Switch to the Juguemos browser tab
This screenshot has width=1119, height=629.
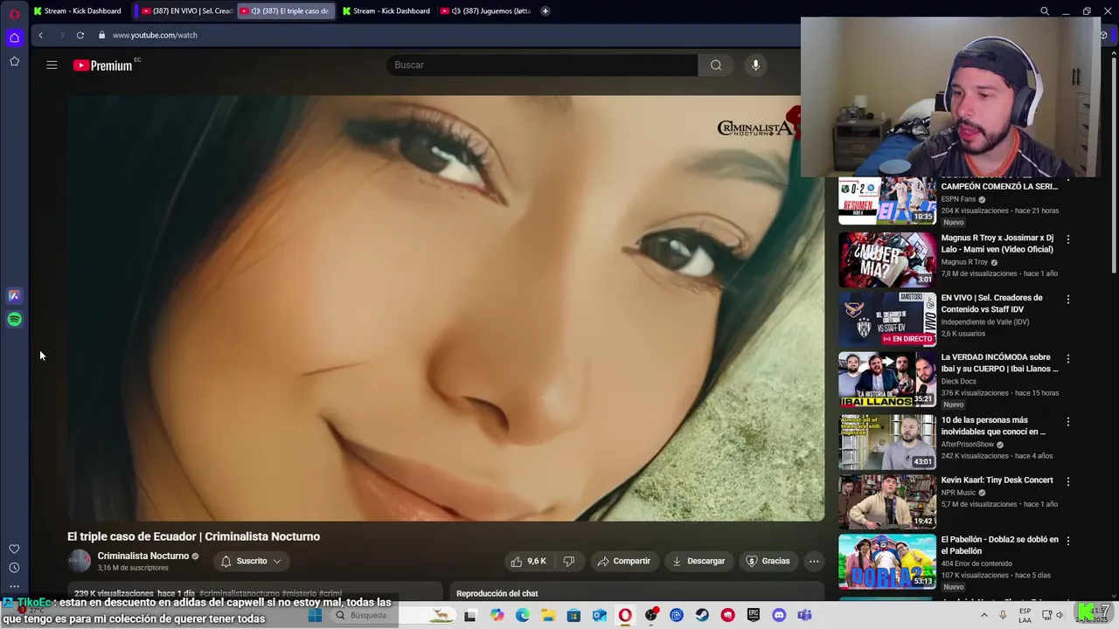tap(486, 10)
